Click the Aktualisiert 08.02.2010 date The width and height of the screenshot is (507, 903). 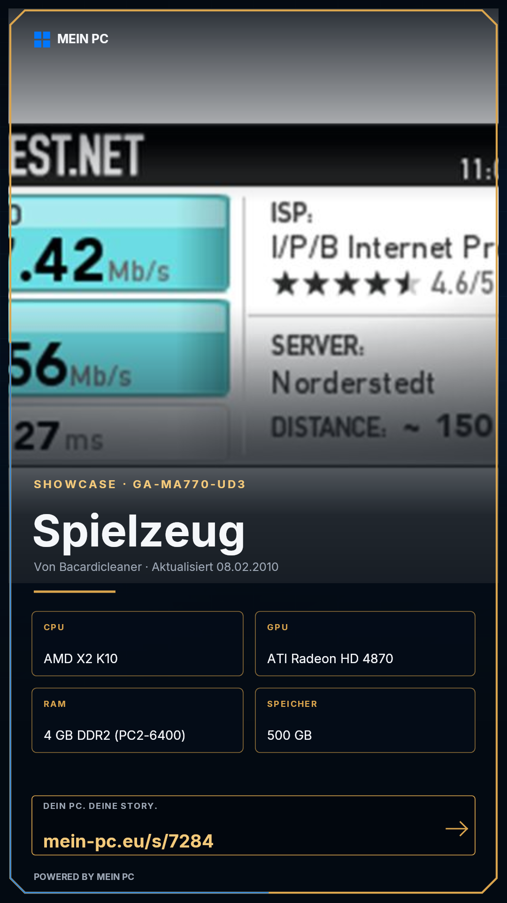215,567
